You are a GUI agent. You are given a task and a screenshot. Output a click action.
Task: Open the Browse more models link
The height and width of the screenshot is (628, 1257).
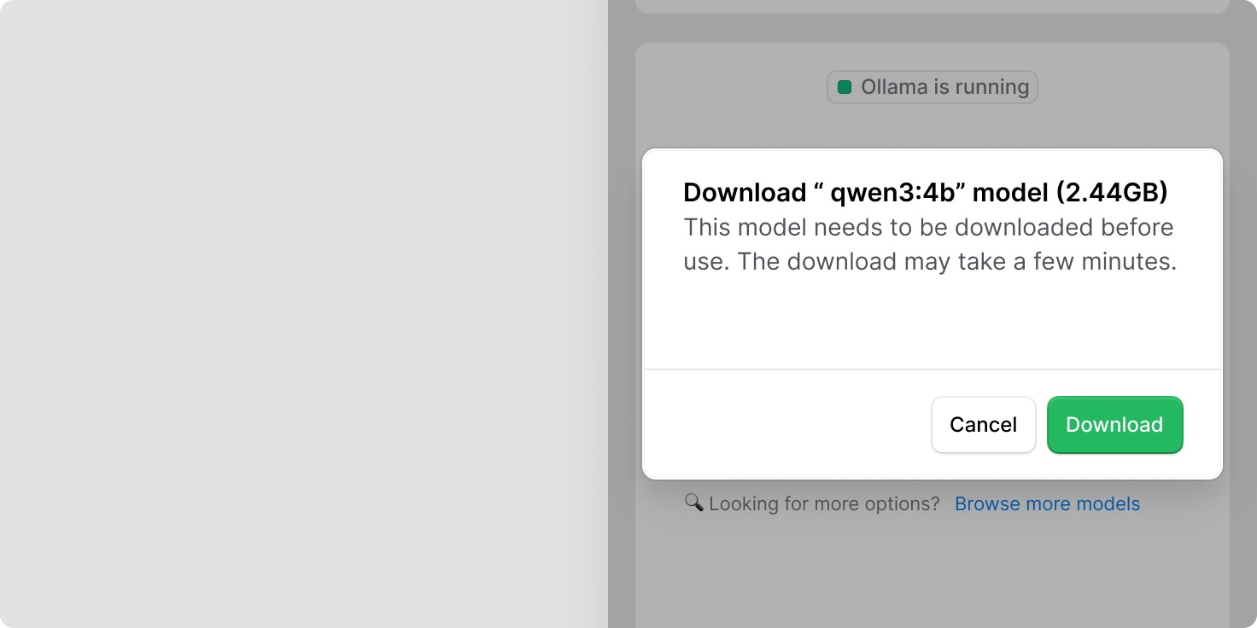tap(1047, 503)
